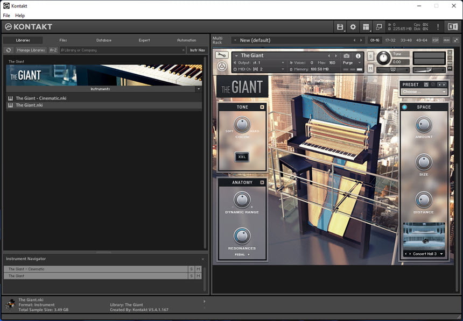The width and height of the screenshot is (463, 321).
Task: Click the preset save icon
Action: coord(426,84)
